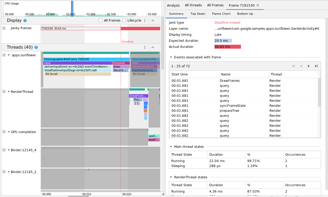Open the All threads tab

tap(193, 5)
